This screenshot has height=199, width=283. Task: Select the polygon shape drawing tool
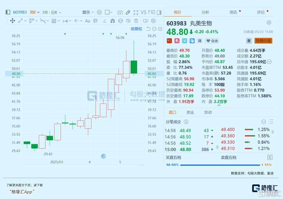pyautogui.click(x=32, y=21)
